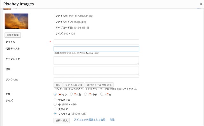The width and height of the screenshot is (204, 126).
Task: Click the 添付ファイル投稿 URL button
Action: coord(99,85)
